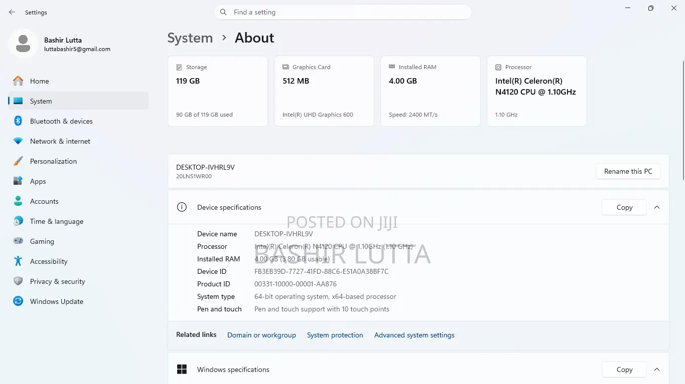Click "90 GB of 119 GB used" text
Screen dimensions: 685x384
(204, 115)
